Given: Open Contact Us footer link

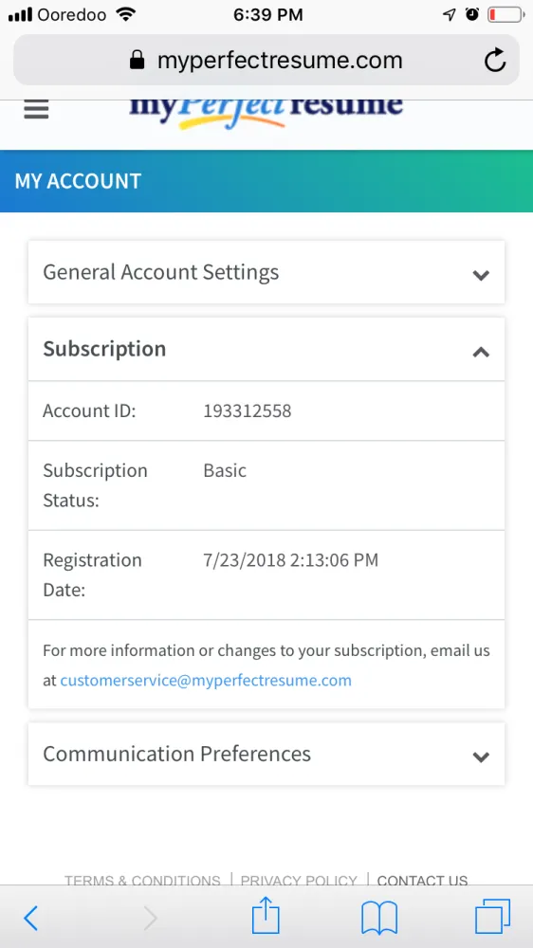Looking at the screenshot, I should [422, 881].
